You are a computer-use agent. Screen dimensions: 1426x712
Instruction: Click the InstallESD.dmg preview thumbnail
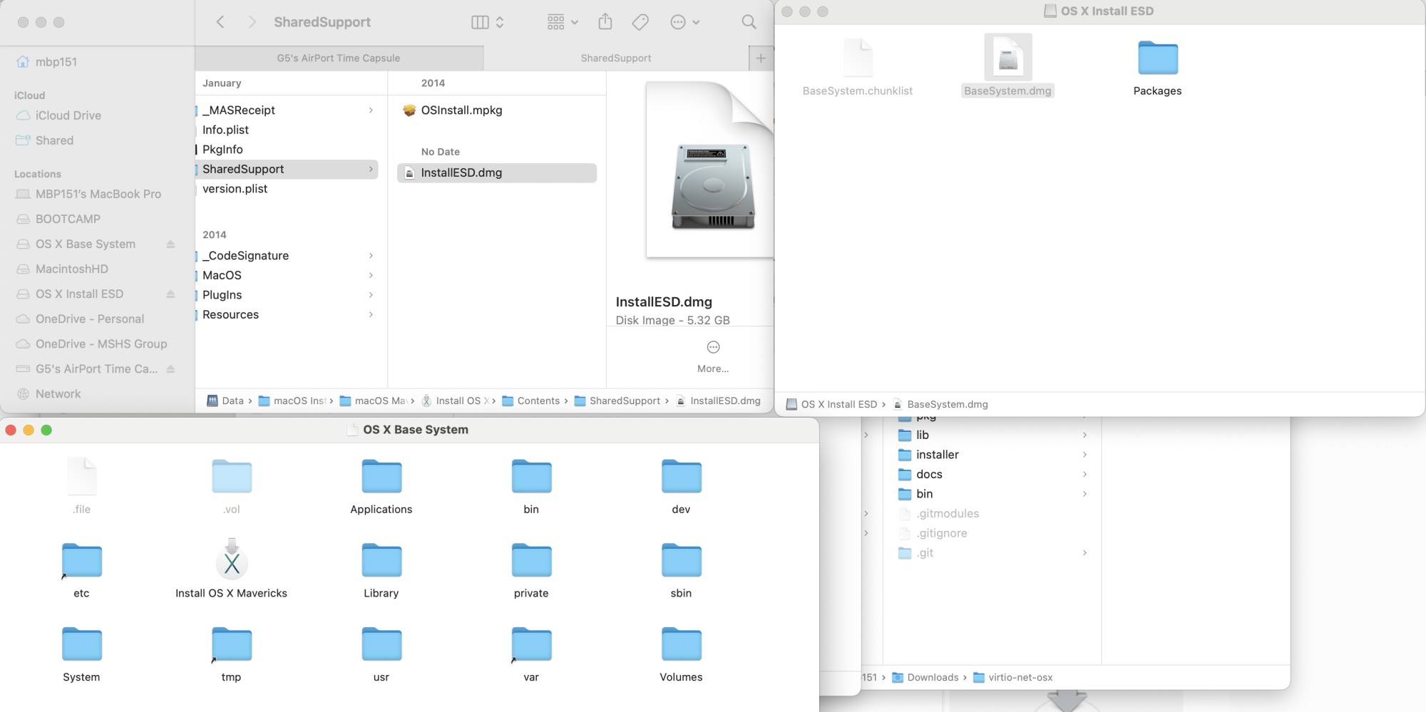(709, 170)
